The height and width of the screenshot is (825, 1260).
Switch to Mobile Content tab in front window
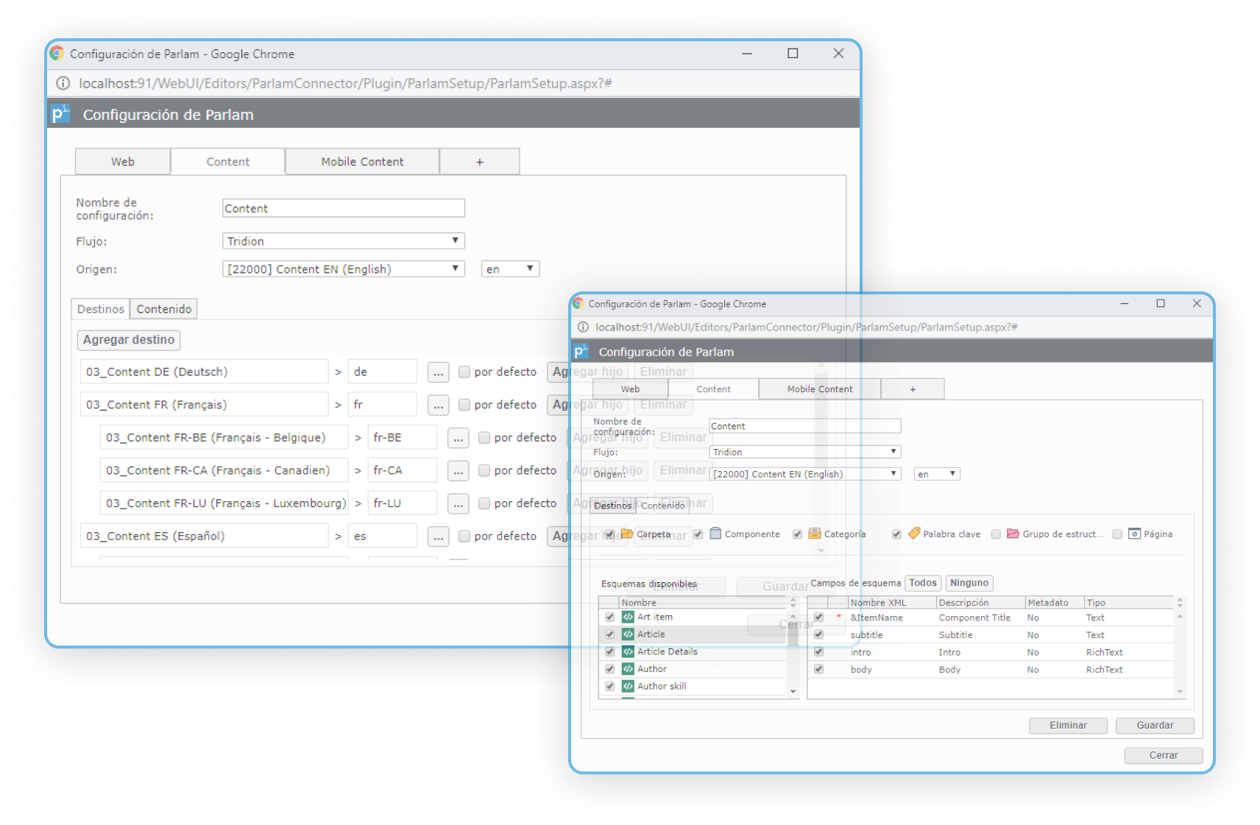coord(820,389)
